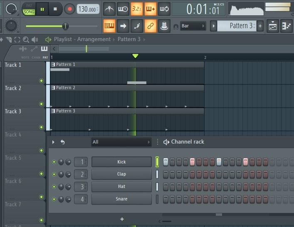The width and height of the screenshot is (294, 227).
Task: Select the audio clip focus icon
Action: pyautogui.click(x=23, y=49)
